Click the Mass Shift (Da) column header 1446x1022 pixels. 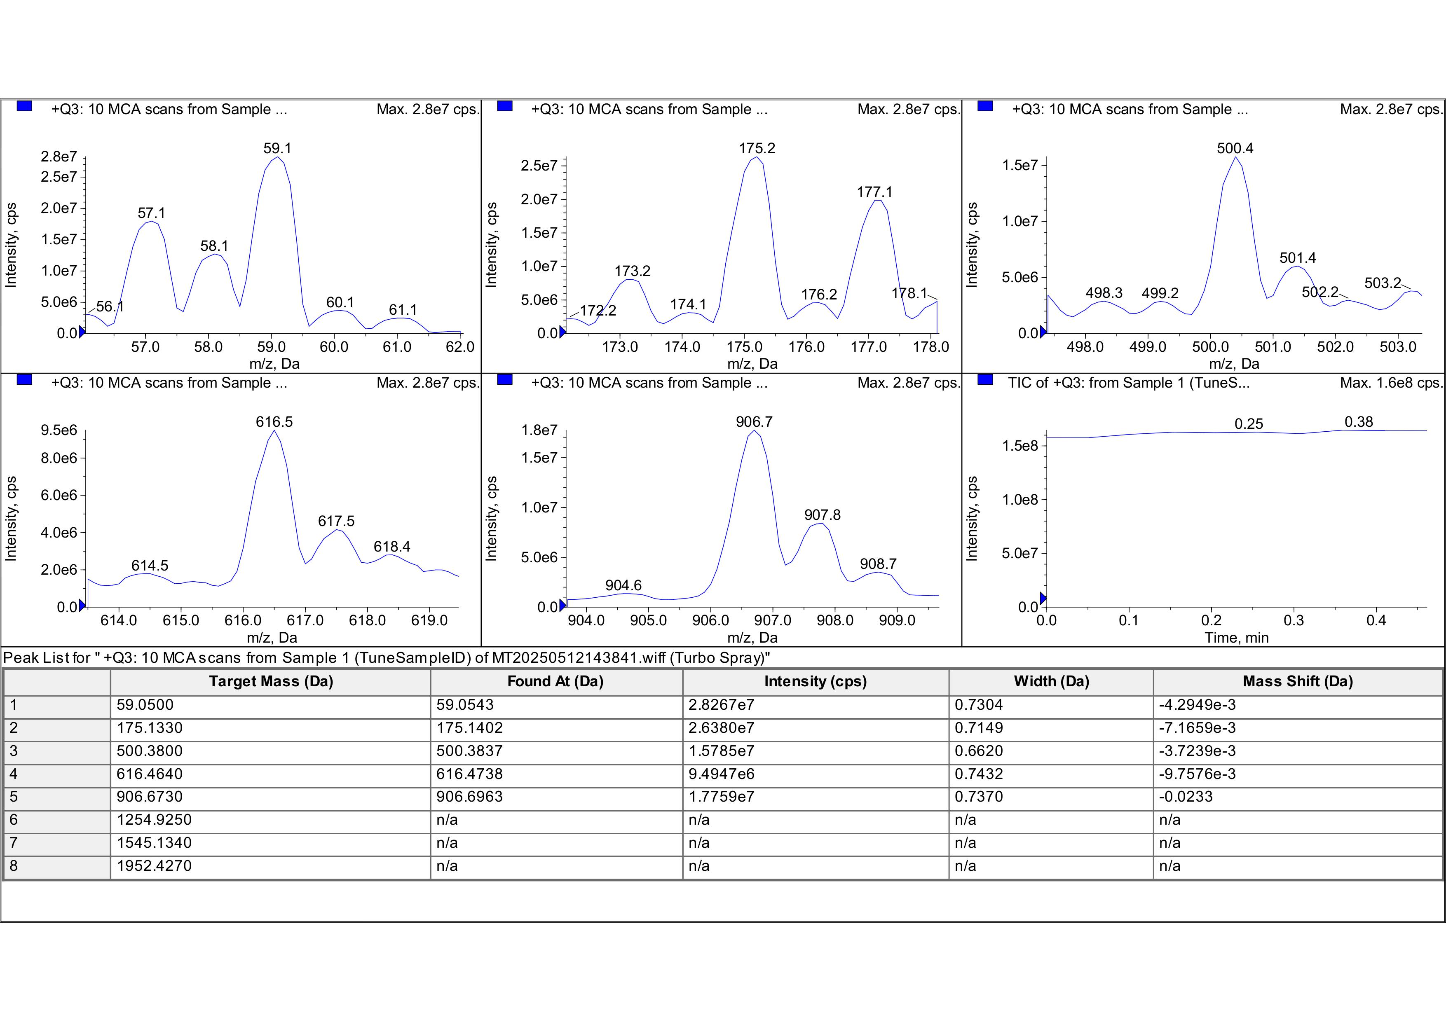[1297, 681]
